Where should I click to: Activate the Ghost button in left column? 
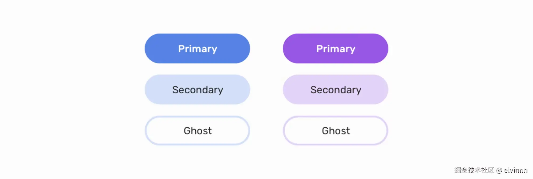click(x=197, y=131)
